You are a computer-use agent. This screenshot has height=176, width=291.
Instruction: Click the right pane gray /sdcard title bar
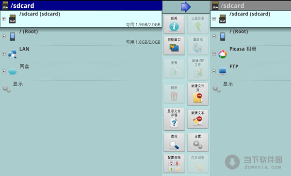click(x=251, y=5)
